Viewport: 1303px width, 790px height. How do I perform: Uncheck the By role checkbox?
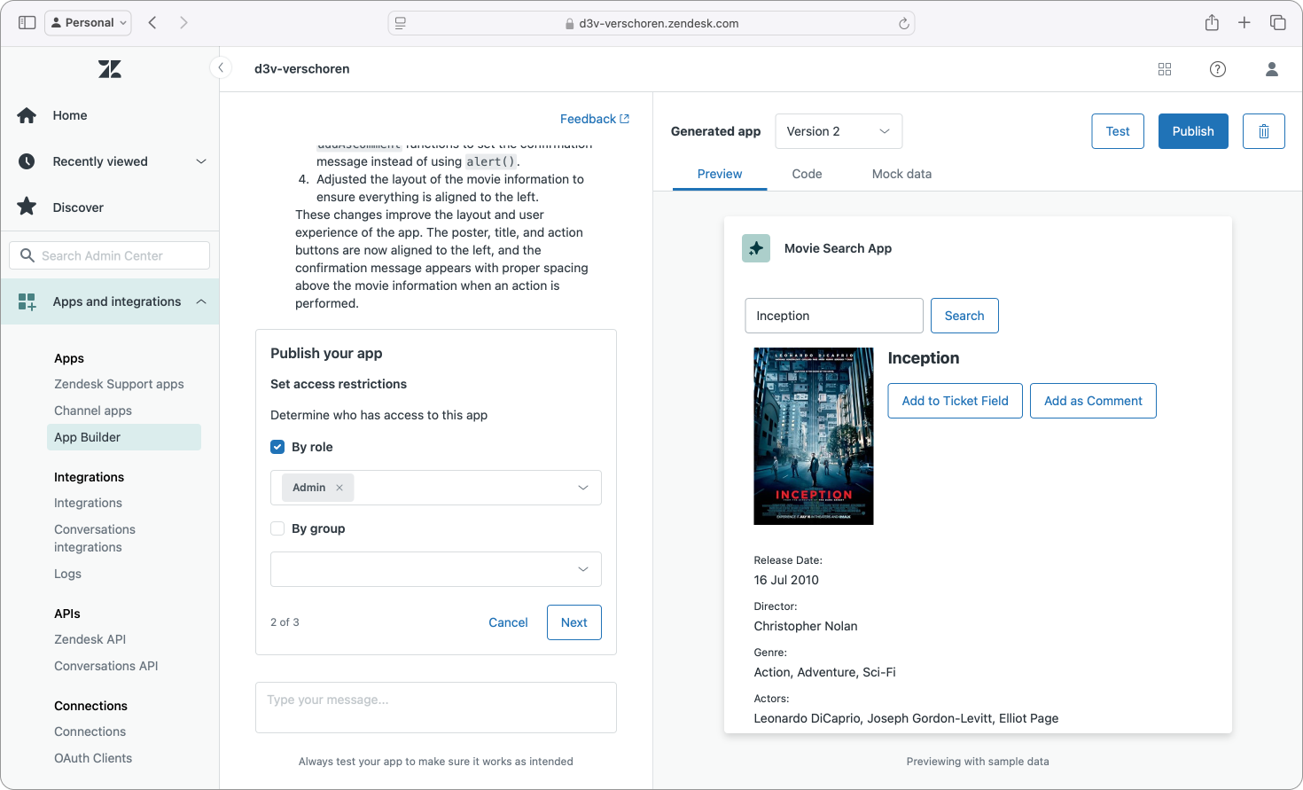coord(277,447)
